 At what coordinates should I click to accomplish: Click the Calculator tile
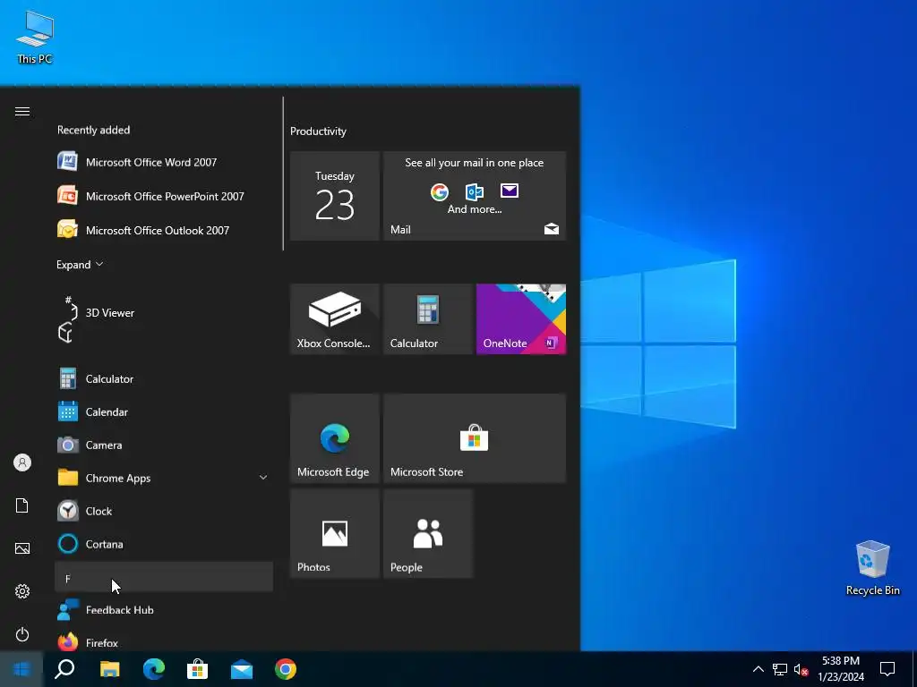[x=428, y=319]
